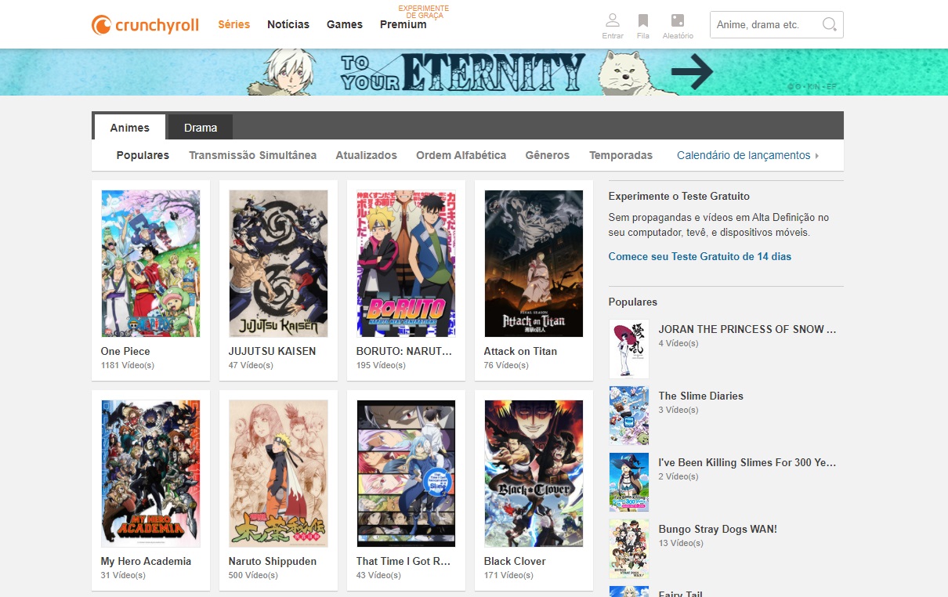Screen dimensions: 948x597
Task: Select the Atualizados filter
Action: pos(367,155)
